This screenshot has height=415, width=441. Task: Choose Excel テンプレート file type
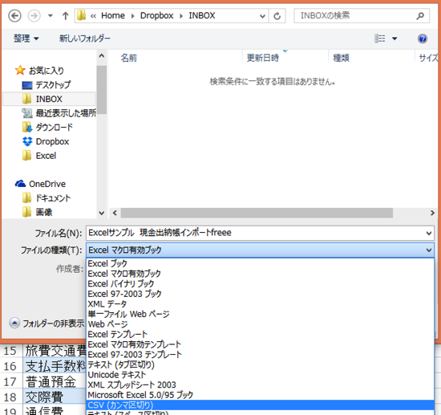pyautogui.click(x=260, y=334)
